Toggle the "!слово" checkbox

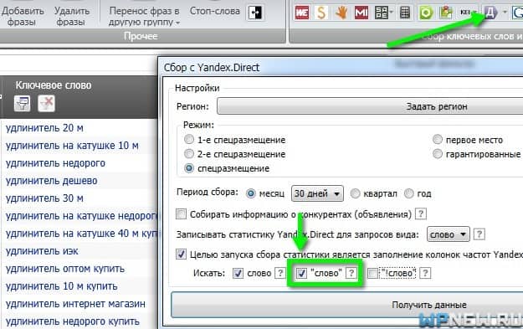tap(372, 274)
